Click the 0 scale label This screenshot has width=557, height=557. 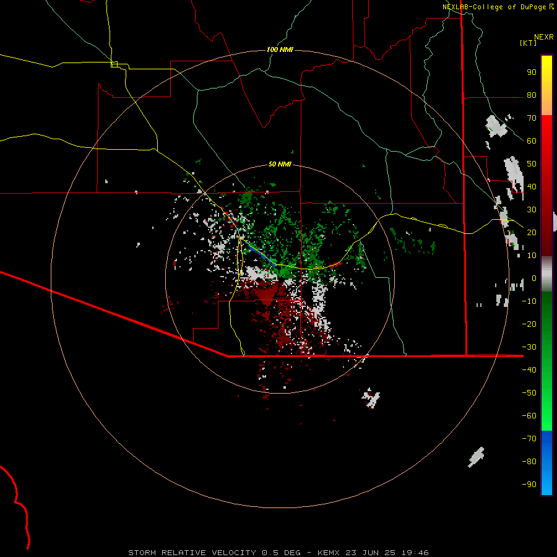coord(534,278)
